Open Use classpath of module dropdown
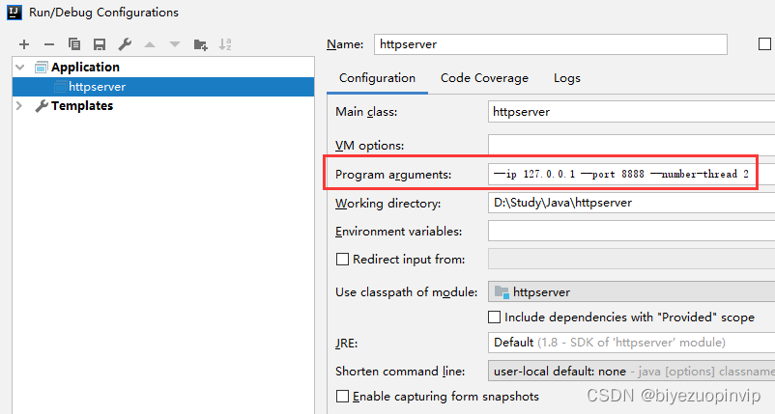The height and width of the screenshot is (414, 775). click(x=631, y=292)
